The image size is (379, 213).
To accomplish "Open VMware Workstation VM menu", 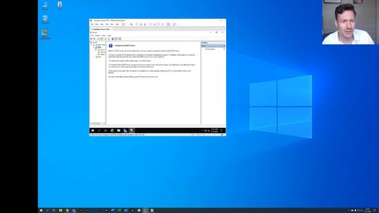I will tap(107, 24).
